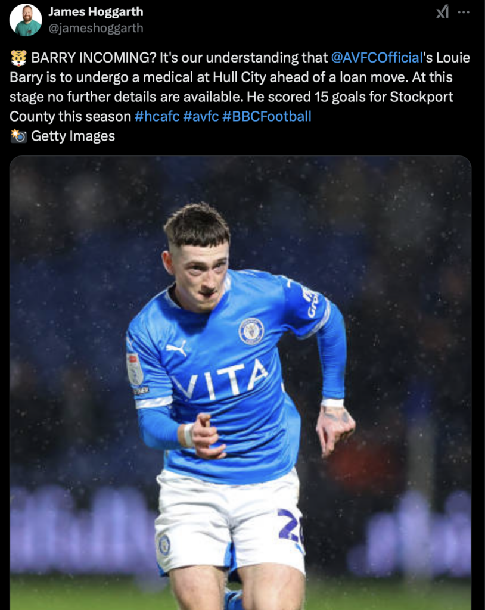This screenshot has height=610, width=485.
Task: Open the attached football player photo
Action: pos(240,383)
